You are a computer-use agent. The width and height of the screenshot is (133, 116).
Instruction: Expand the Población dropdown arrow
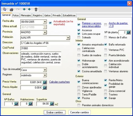[x=68, y=38]
